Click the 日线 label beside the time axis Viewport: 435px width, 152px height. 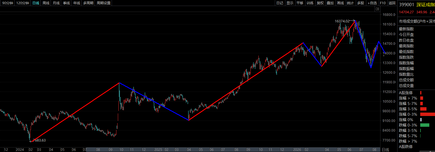pos(385,149)
